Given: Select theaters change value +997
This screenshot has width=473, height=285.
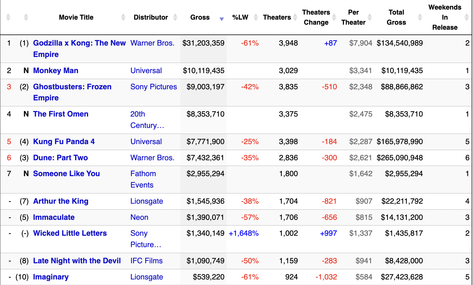Looking at the screenshot, I should [328, 233].
